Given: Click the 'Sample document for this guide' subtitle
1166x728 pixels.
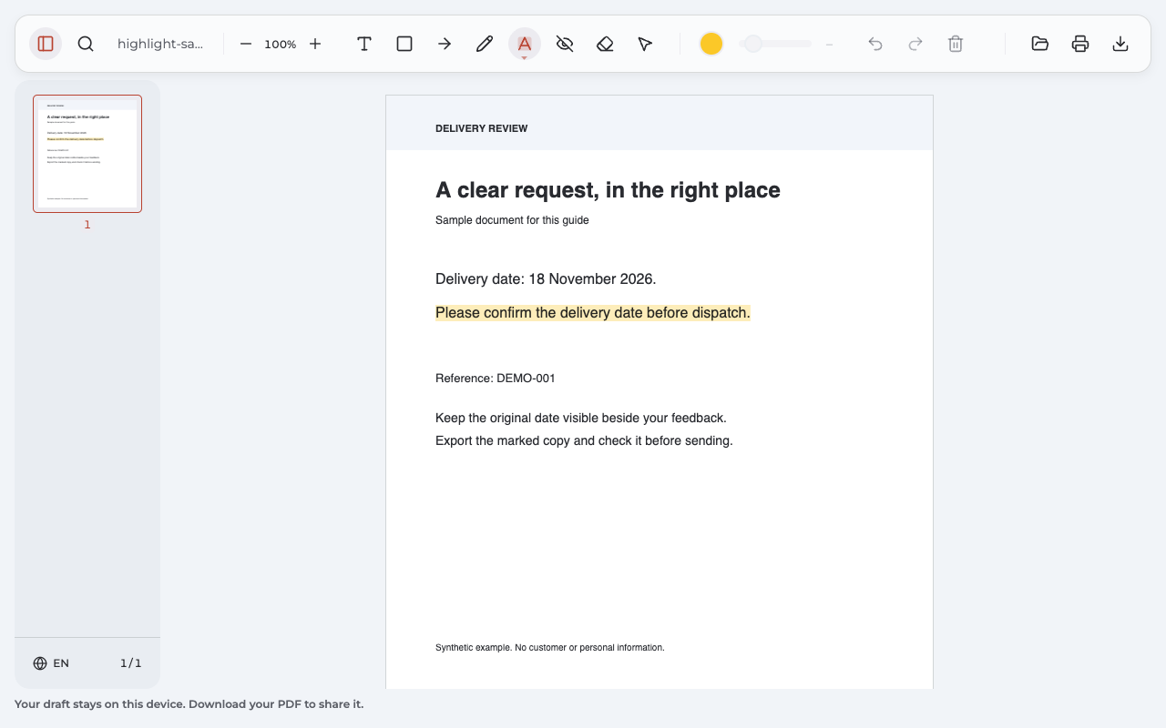Looking at the screenshot, I should pos(512,220).
